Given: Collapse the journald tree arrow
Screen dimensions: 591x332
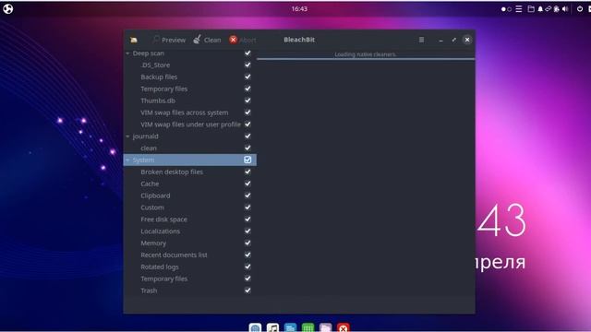Looking at the screenshot, I should point(127,136).
